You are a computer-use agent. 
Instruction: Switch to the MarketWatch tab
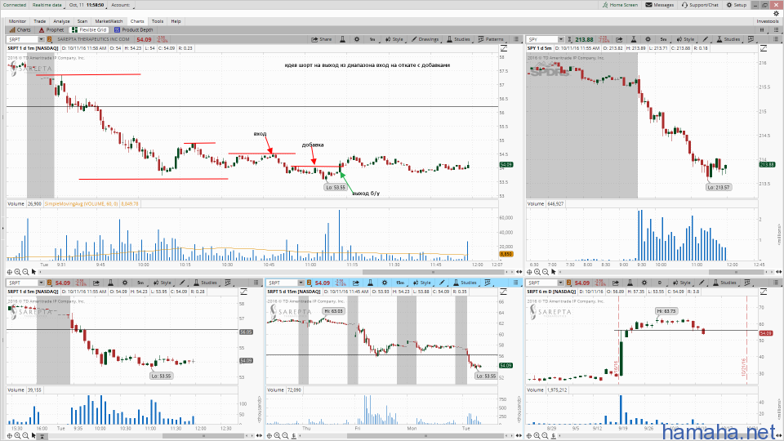109,21
